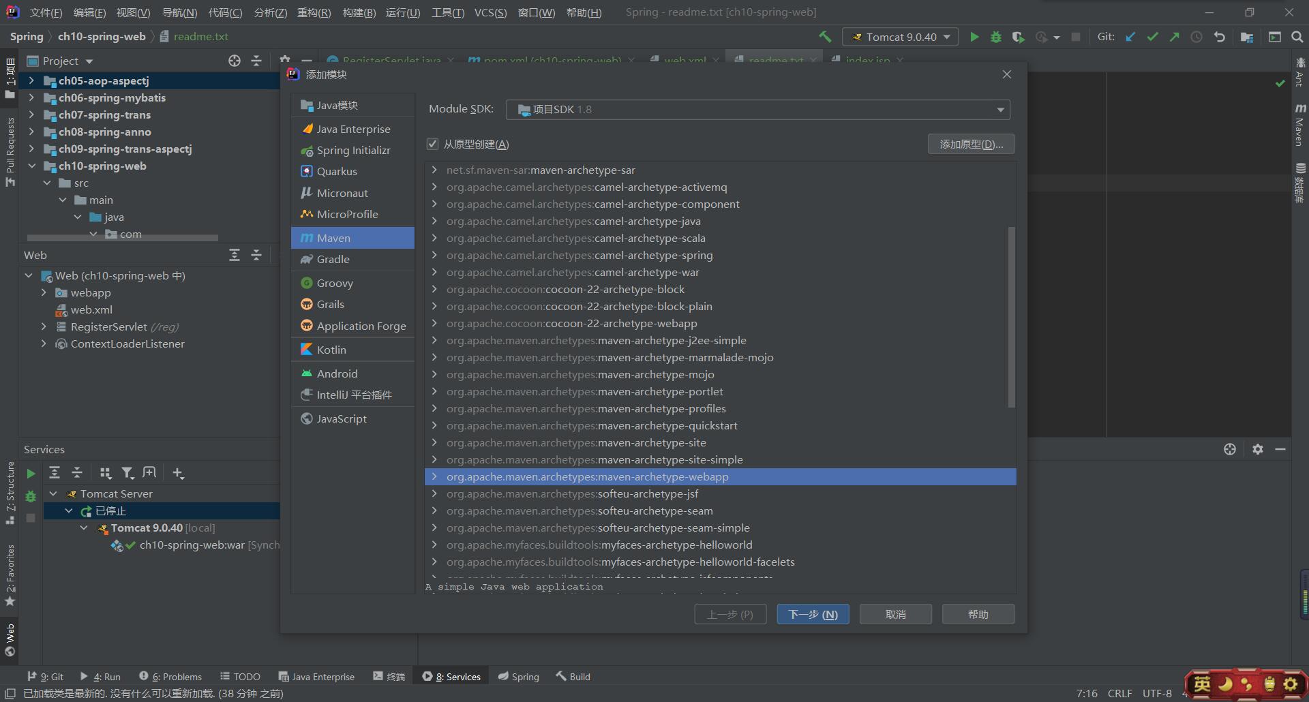This screenshot has height=702, width=1309.
Task: Click Services collapse all icon
Action: pyautogui.click(x=77, y=472)
